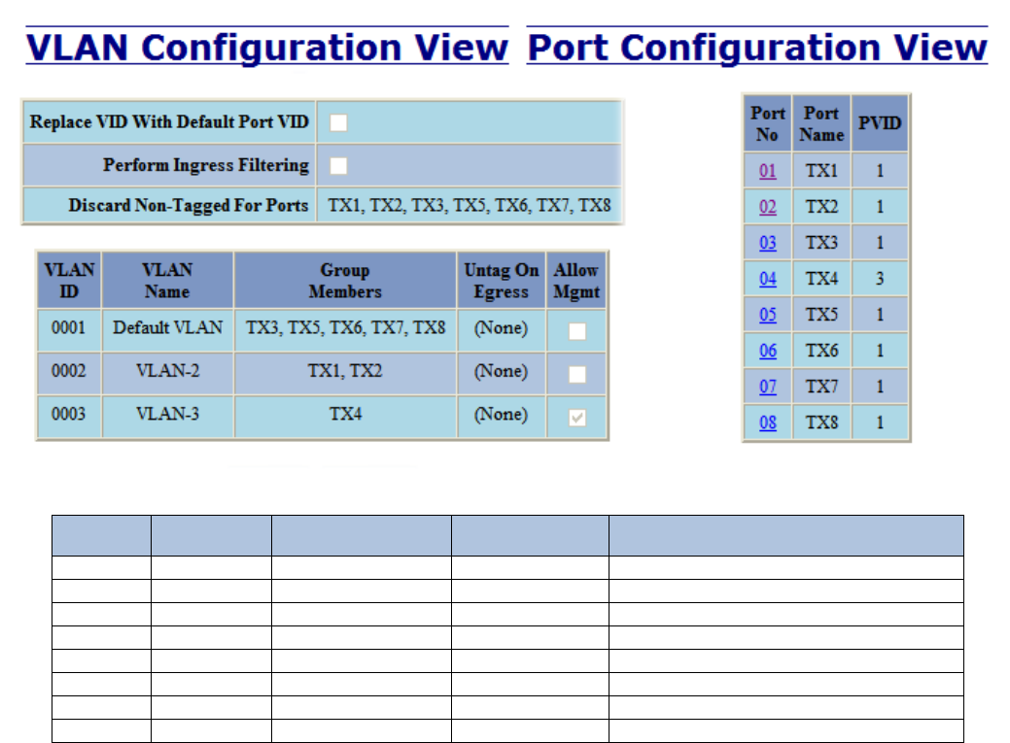The image size is (1010, 743).
Task: Open the Port Configuration View link
Action: click(x=757, y=48)
